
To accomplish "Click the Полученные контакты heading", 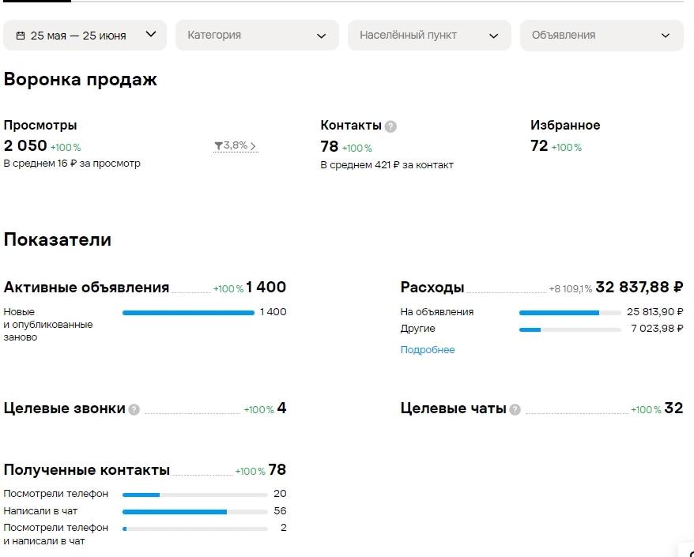I will (87, 470).
